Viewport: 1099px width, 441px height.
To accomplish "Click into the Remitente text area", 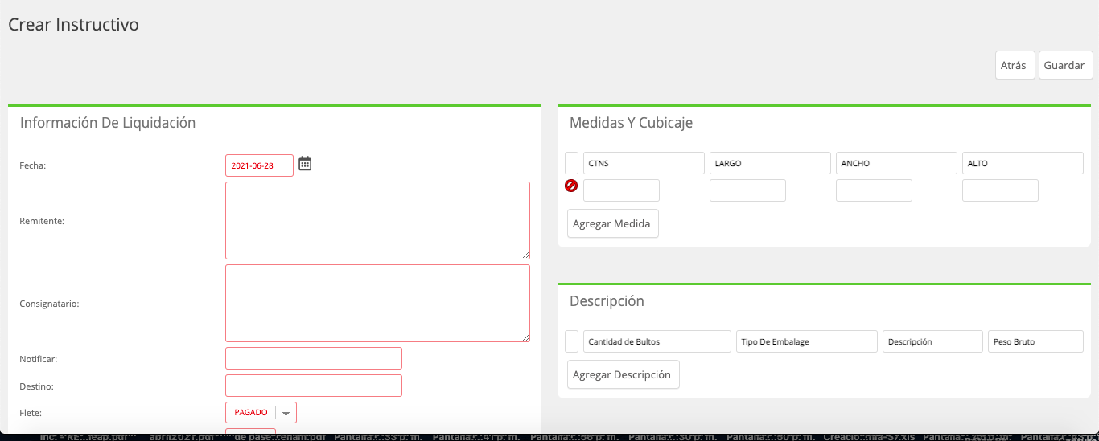I will click(x=377, y=220).
